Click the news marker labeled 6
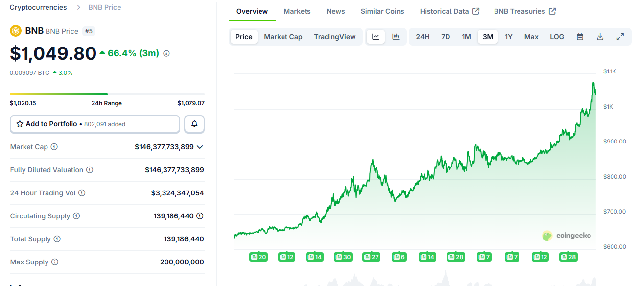The width and height of the screenshot is (637, 286). click(x=400, y=257)
